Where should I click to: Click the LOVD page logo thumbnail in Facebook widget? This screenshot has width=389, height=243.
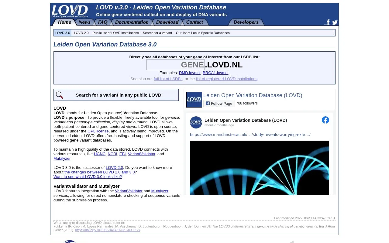click(194, 100)
